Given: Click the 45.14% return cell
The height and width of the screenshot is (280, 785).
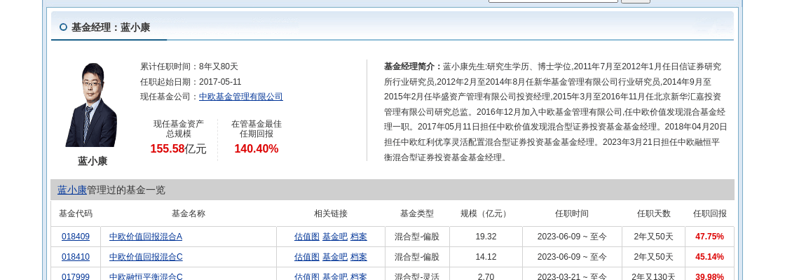Looking at the screenshot, I should click(709, 257).
